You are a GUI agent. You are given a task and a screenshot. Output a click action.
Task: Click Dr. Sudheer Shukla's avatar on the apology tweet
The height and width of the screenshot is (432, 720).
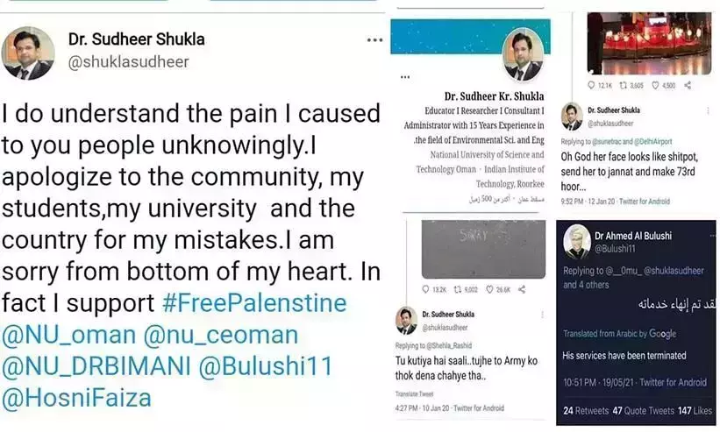[28, 52]
